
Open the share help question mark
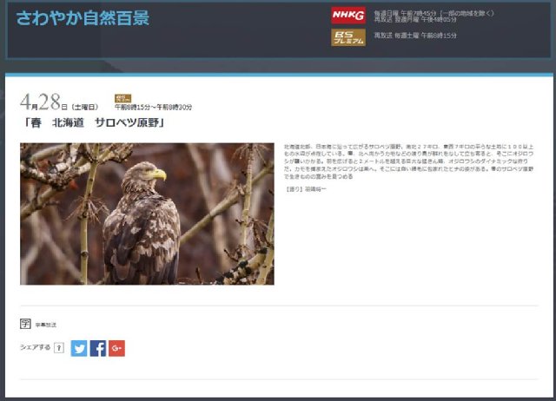tap(59, 348)
